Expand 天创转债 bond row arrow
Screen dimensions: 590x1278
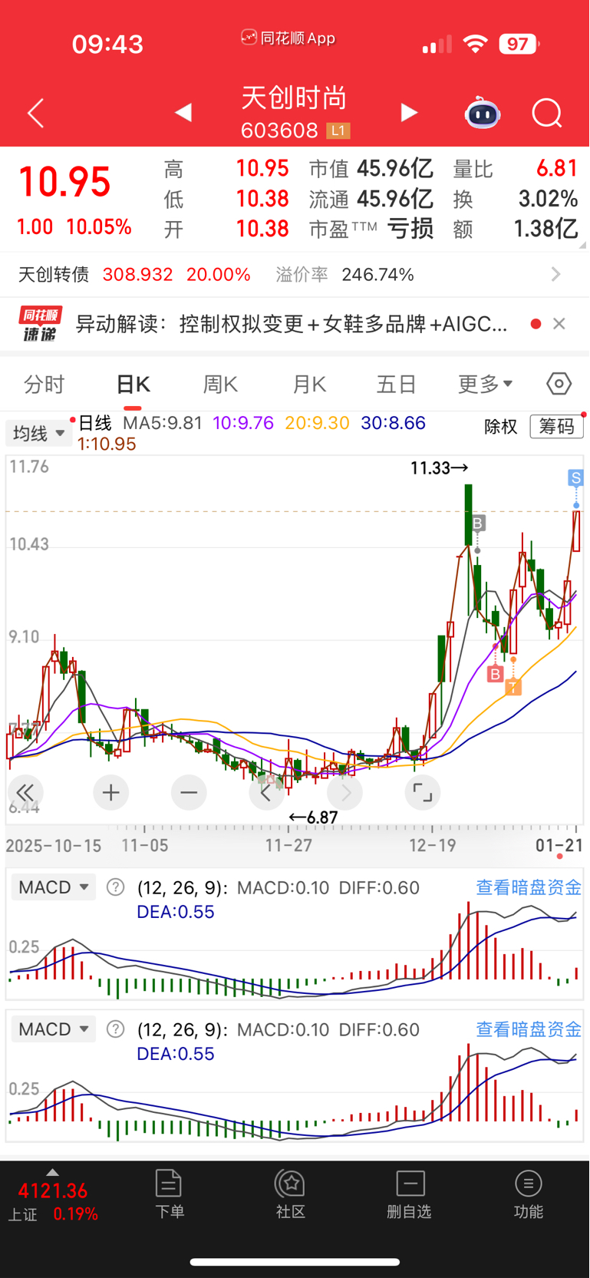[556, 274]
